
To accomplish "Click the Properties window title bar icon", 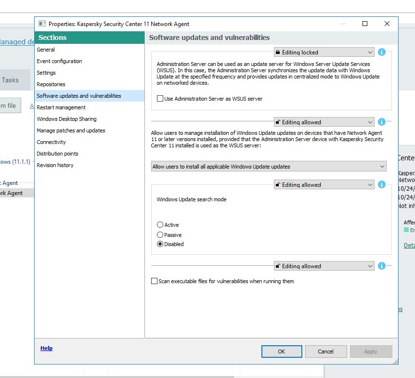I will click(x=42, y=24).
